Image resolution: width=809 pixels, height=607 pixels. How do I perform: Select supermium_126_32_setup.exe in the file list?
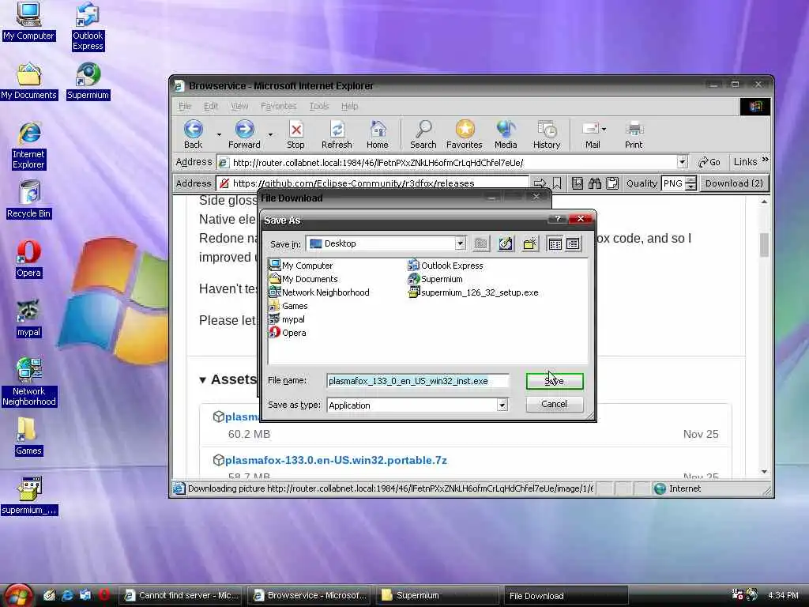(473, 292)
